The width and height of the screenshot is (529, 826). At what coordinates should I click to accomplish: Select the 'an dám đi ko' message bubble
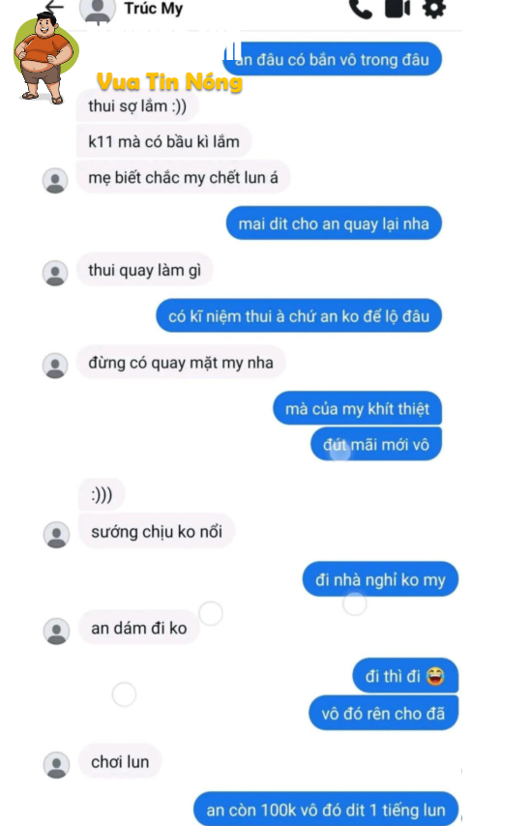(x=139, y=628)
